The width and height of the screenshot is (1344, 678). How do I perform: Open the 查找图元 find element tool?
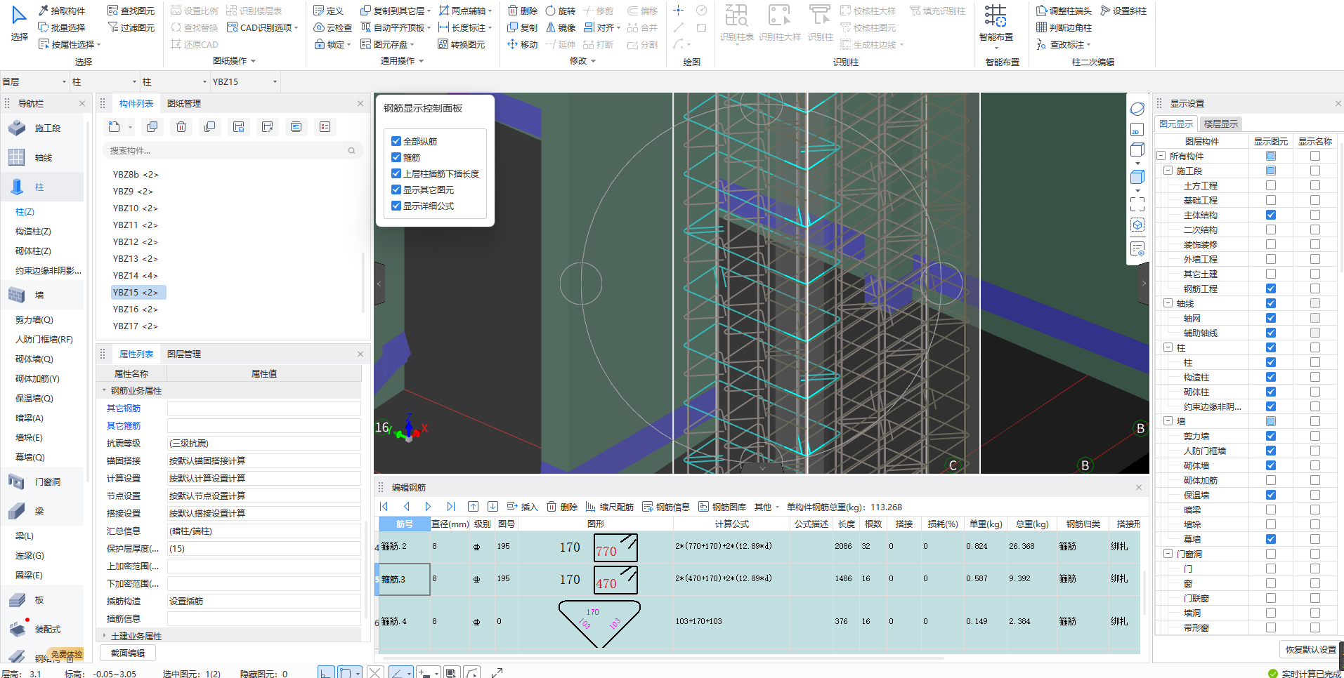point(131,11)
